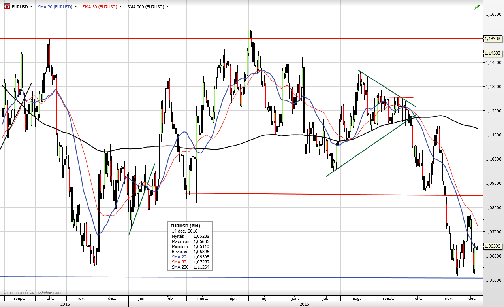The width and height of the screenshot is (504, 307).
Task: Open the SMA 20 (EURUSD) indicator dropdown
Action: coord(75,7)
